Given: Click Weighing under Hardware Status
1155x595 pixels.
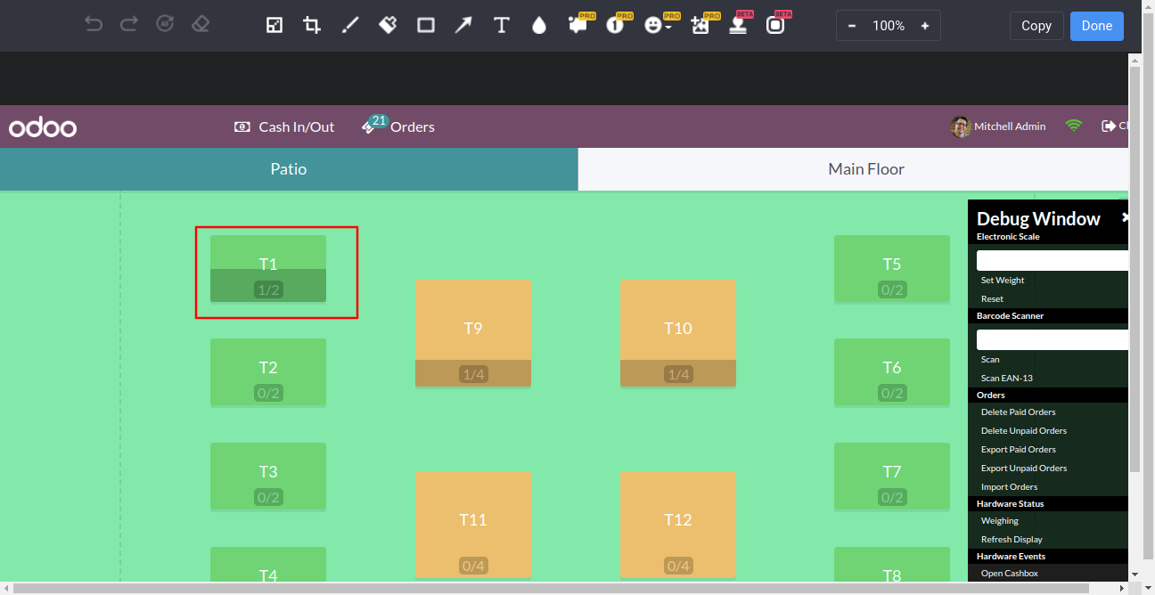Looking at the screenshot, I should click(1000, 521).
